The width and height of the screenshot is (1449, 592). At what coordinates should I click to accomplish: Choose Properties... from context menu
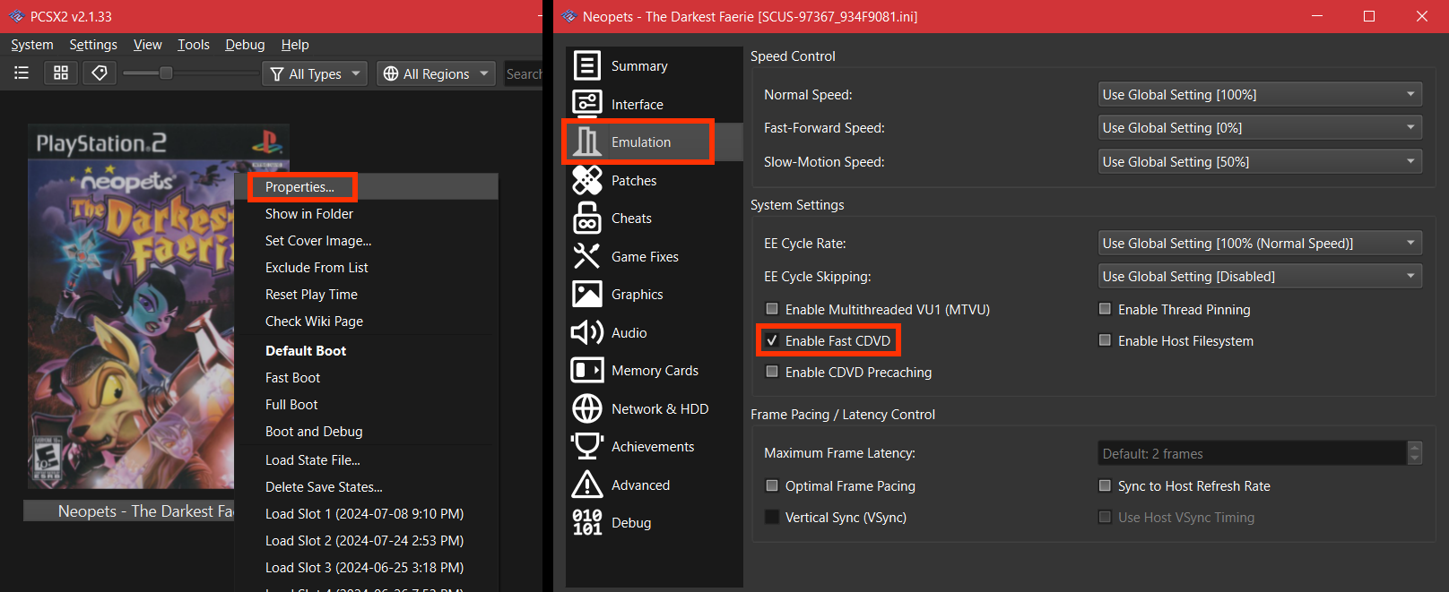click(x=366, y=186)
